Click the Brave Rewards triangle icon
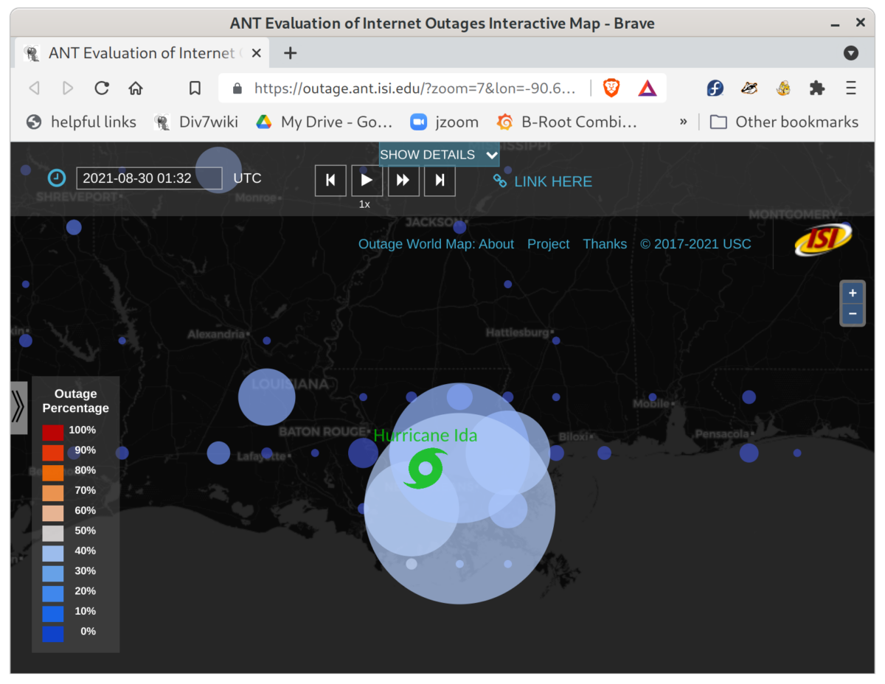 coord(647,88)
